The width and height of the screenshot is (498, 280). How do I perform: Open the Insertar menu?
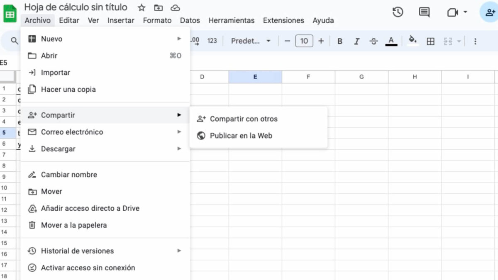(x=121, y=20)
